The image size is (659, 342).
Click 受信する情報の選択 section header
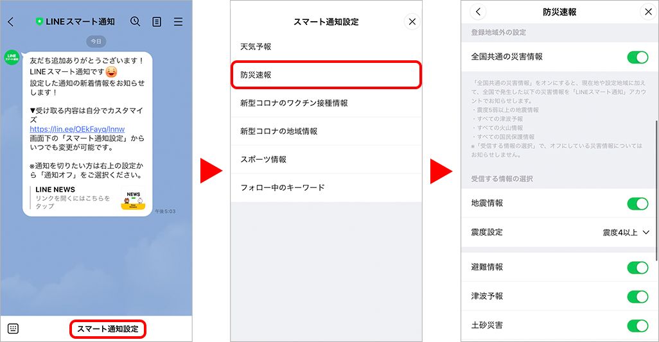pos(502,179)
